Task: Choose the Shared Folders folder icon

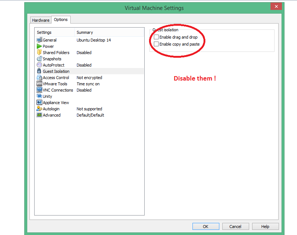Action: [x=39, y=53]
